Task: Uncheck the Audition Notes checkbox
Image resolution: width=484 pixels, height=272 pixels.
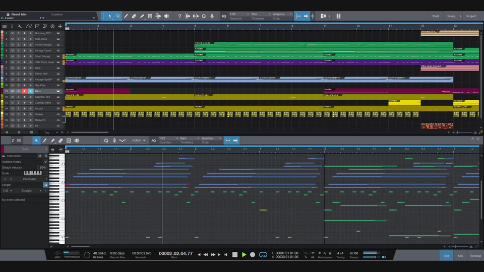Action: [x=45, y=162]
